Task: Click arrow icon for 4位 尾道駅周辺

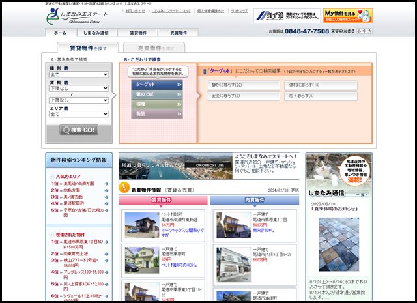Action: [x=106, y=204]
